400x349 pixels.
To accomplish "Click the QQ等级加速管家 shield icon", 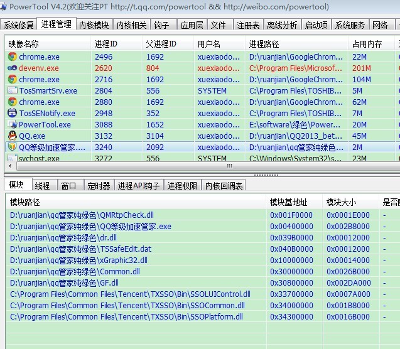I will click(x=13, y=147).
